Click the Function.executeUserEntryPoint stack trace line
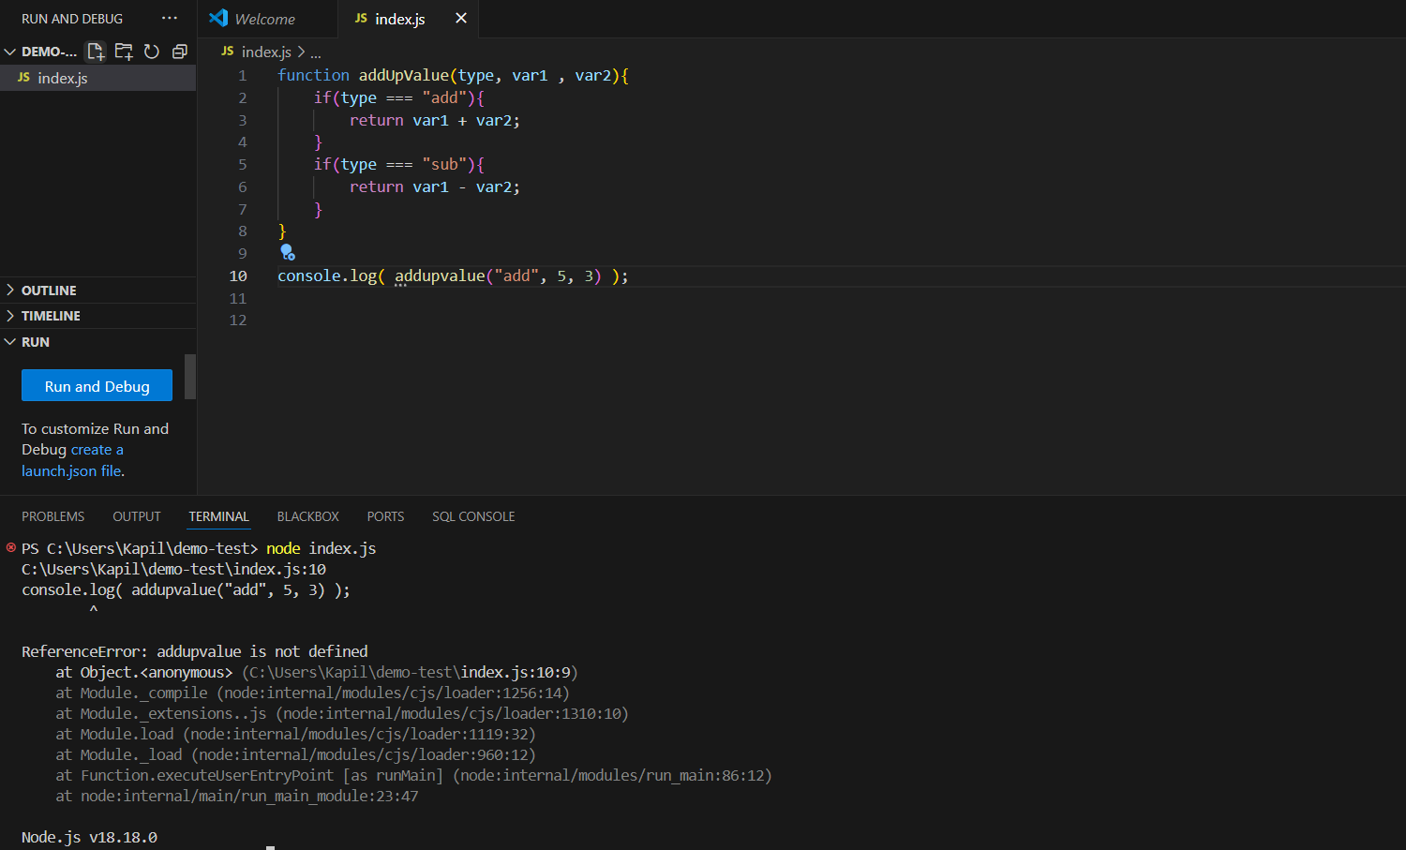This screenshot has height=850, width=1406. [413, 775]
